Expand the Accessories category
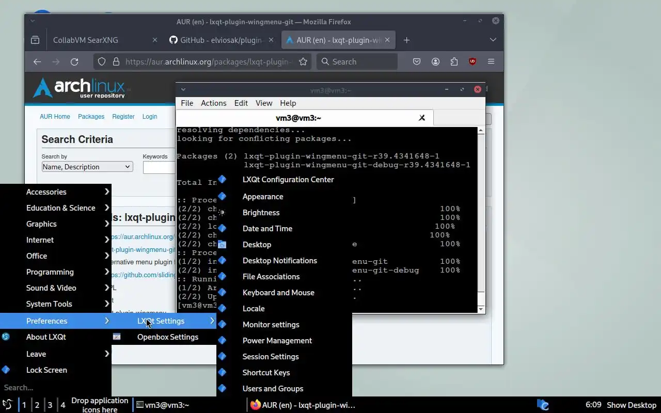Screen dimensions: 661x413 [x=56, y=192]
